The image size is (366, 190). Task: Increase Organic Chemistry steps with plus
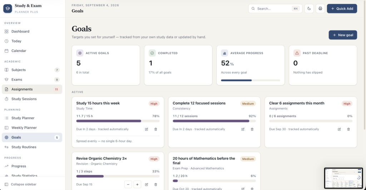[x=137, y=184]
